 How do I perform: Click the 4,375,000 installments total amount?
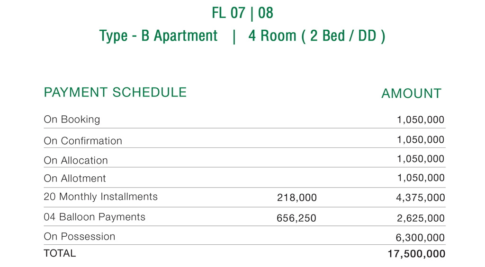click(x=421, y=198)
